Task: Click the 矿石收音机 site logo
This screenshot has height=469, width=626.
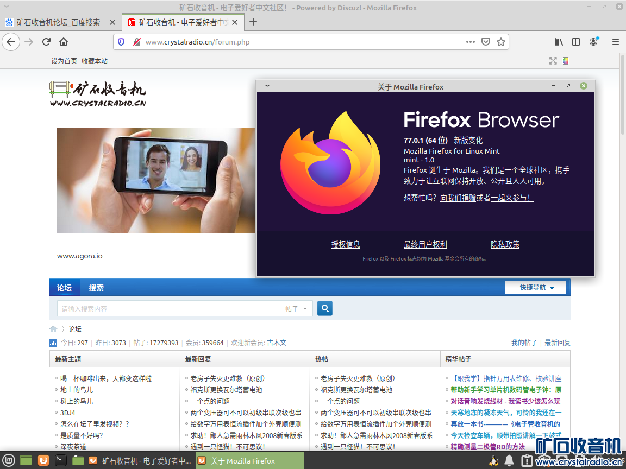Action: pos(98,94)
